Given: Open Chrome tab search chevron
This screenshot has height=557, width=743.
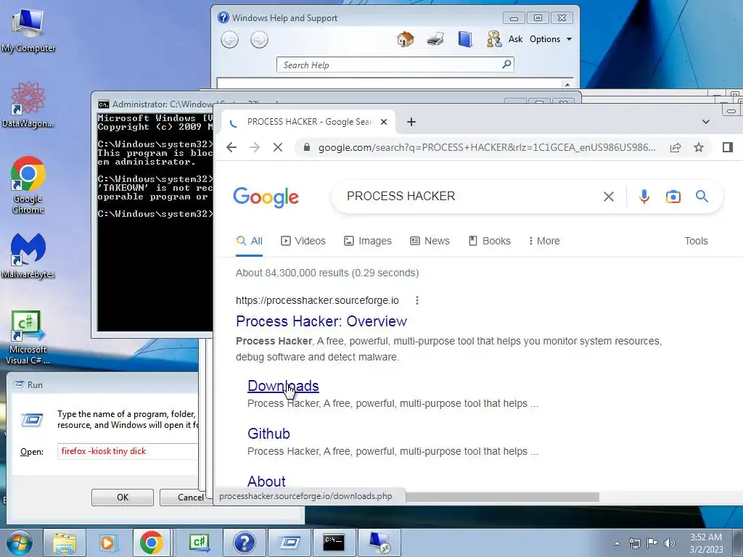Looking at the screenshot, I should click(705, 122).
